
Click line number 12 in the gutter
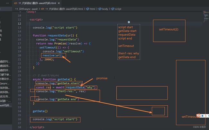point(20,24)
